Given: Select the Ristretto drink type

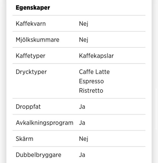Looking at the screenshot, I should point(91,90).
